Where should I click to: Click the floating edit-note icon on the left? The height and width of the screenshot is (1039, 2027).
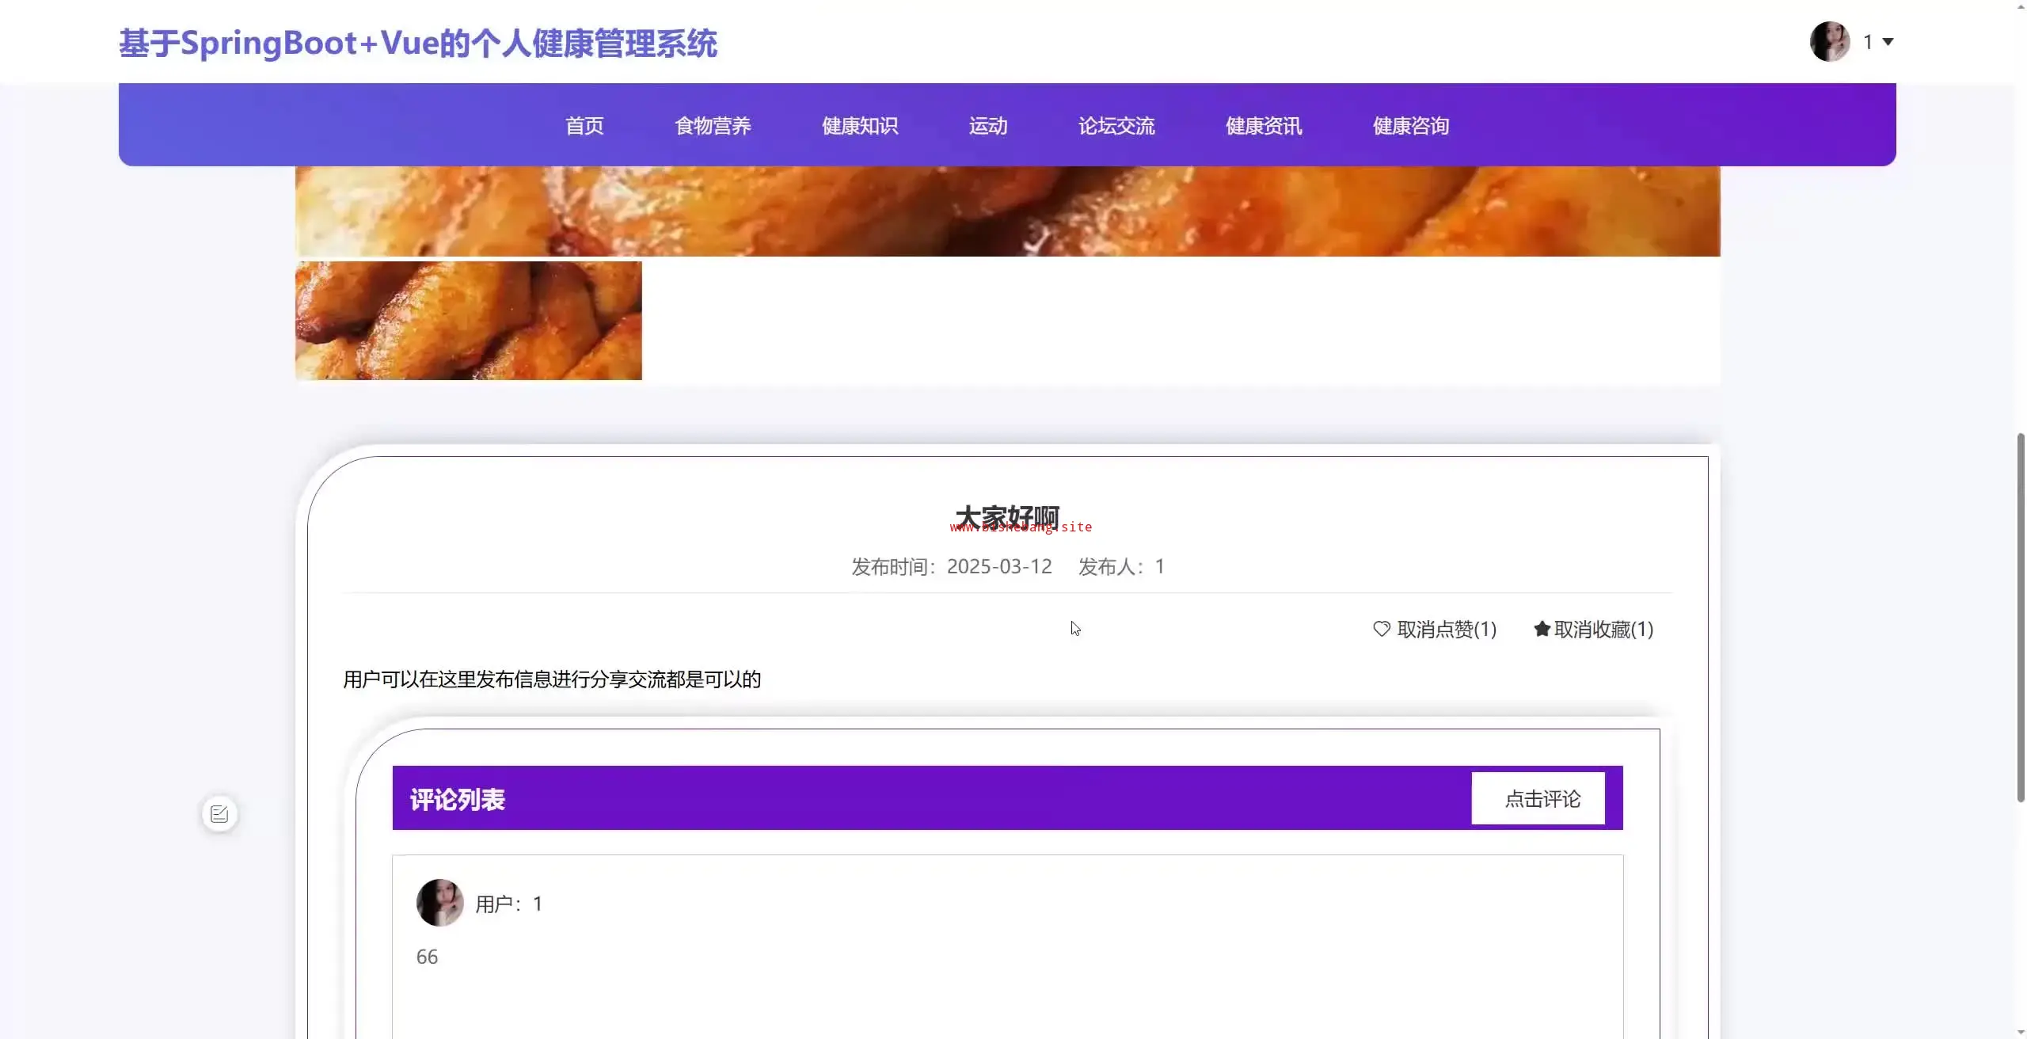point(219,813)
